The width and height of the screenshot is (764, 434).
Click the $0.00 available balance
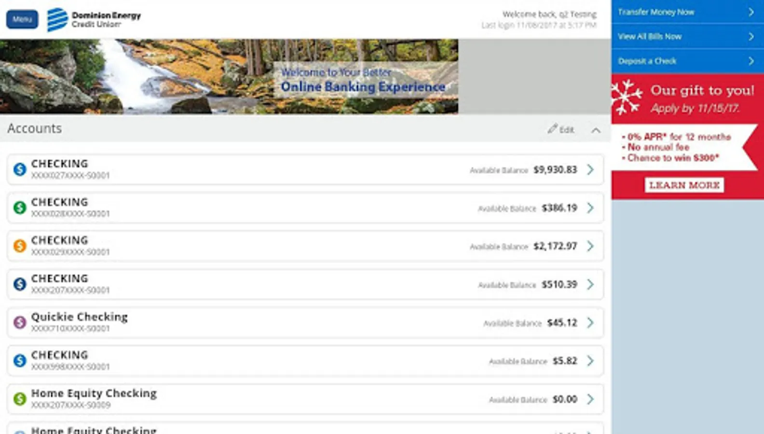pyautogui.click(x=565, y=399)
